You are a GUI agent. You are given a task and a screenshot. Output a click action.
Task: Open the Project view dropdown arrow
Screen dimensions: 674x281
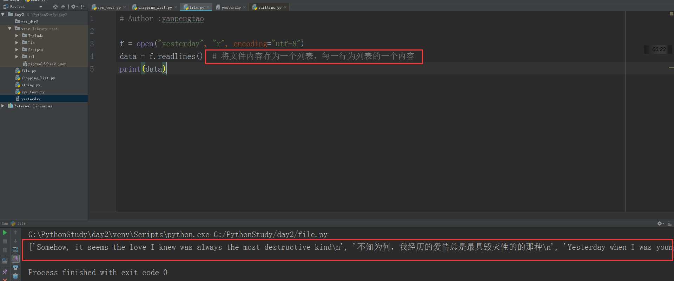click(x=41, y=7)
